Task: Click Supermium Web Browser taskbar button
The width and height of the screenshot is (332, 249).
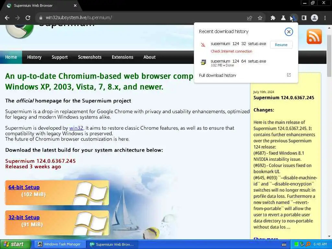Action: click(112, 244)
